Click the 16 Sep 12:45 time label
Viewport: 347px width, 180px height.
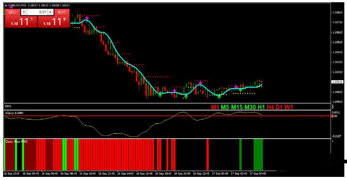tap(107, 174)
